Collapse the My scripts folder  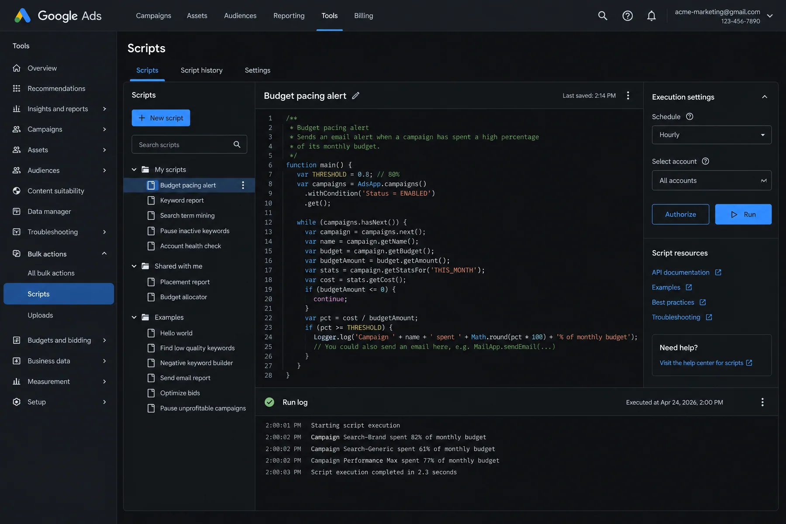point(134,169)
